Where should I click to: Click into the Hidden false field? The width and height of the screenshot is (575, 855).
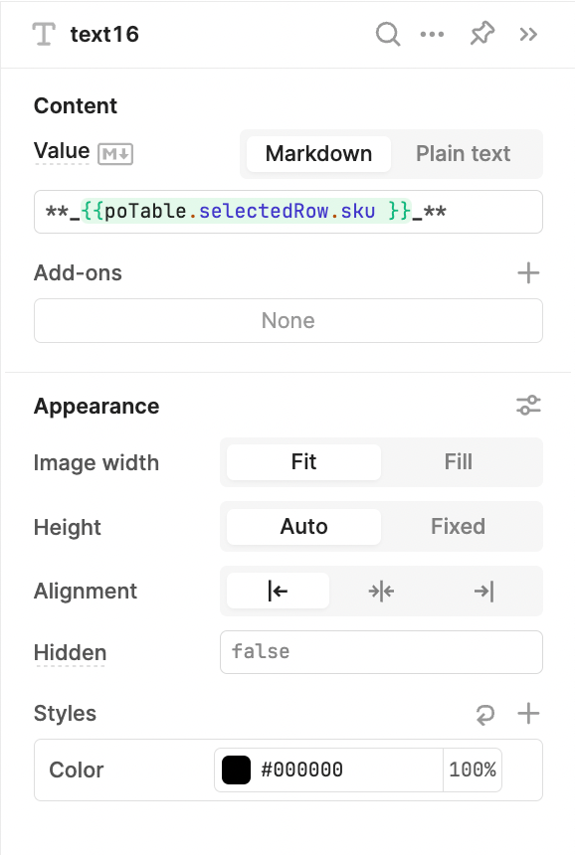[381, 652]
